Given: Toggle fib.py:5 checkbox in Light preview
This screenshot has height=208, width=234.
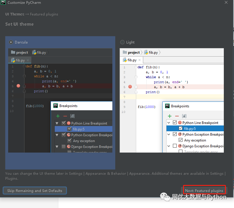Looking at the screenshot, I should pyautogui.click(x=180, y=128).
